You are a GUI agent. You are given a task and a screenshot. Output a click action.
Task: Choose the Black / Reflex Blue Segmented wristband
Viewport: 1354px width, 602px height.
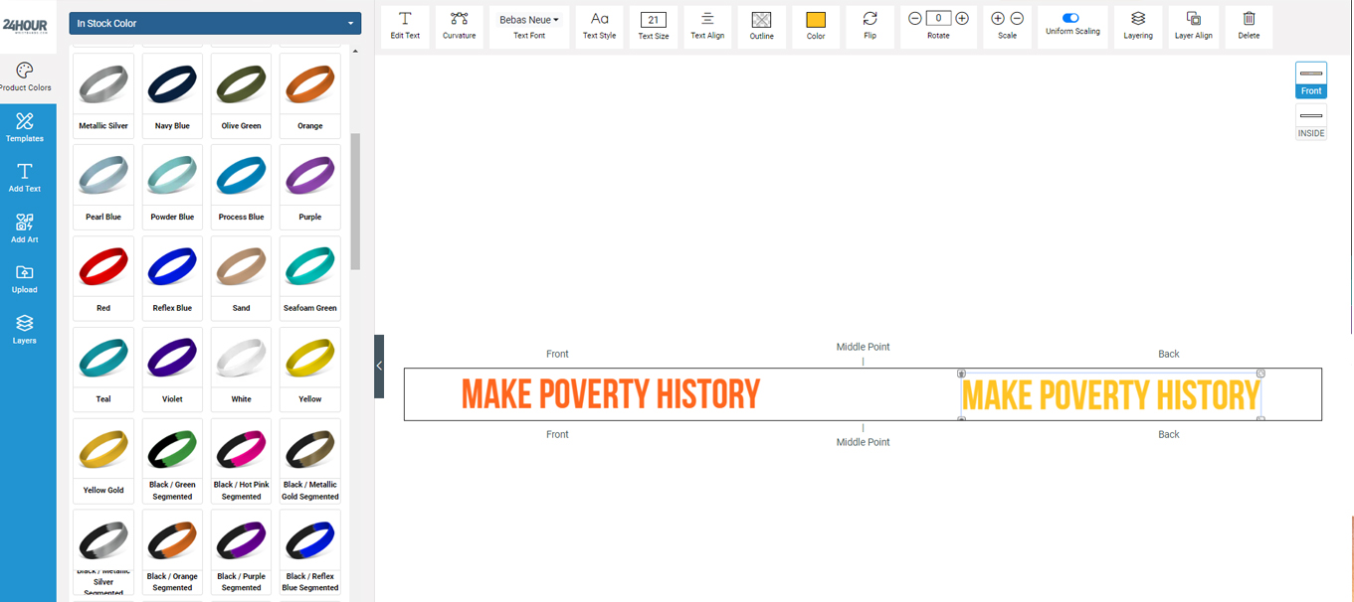click(x=310, y=552)
